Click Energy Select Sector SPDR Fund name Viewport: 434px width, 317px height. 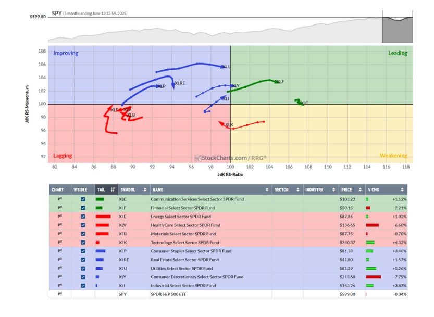(x=181, y=217)
